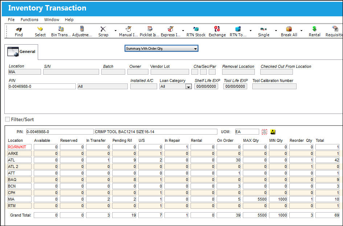Click the Requisition toolbar icon
This screenshot has height=226, width=343.
(335, 29)
